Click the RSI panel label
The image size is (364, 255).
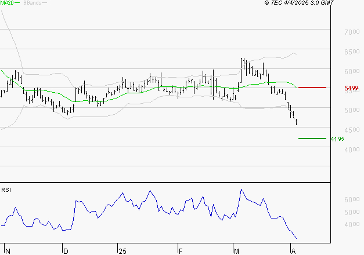click(x=6, y=190)
